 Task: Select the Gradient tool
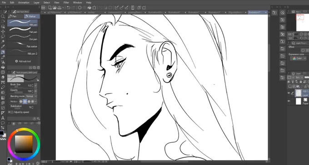click(3, 98)
